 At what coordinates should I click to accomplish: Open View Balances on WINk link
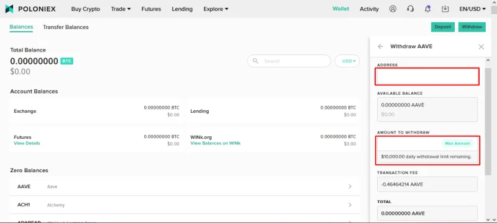(x=216, y=143)
